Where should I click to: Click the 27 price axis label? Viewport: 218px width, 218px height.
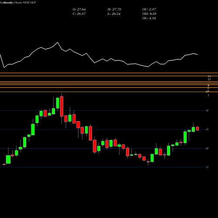pos(207,129)
